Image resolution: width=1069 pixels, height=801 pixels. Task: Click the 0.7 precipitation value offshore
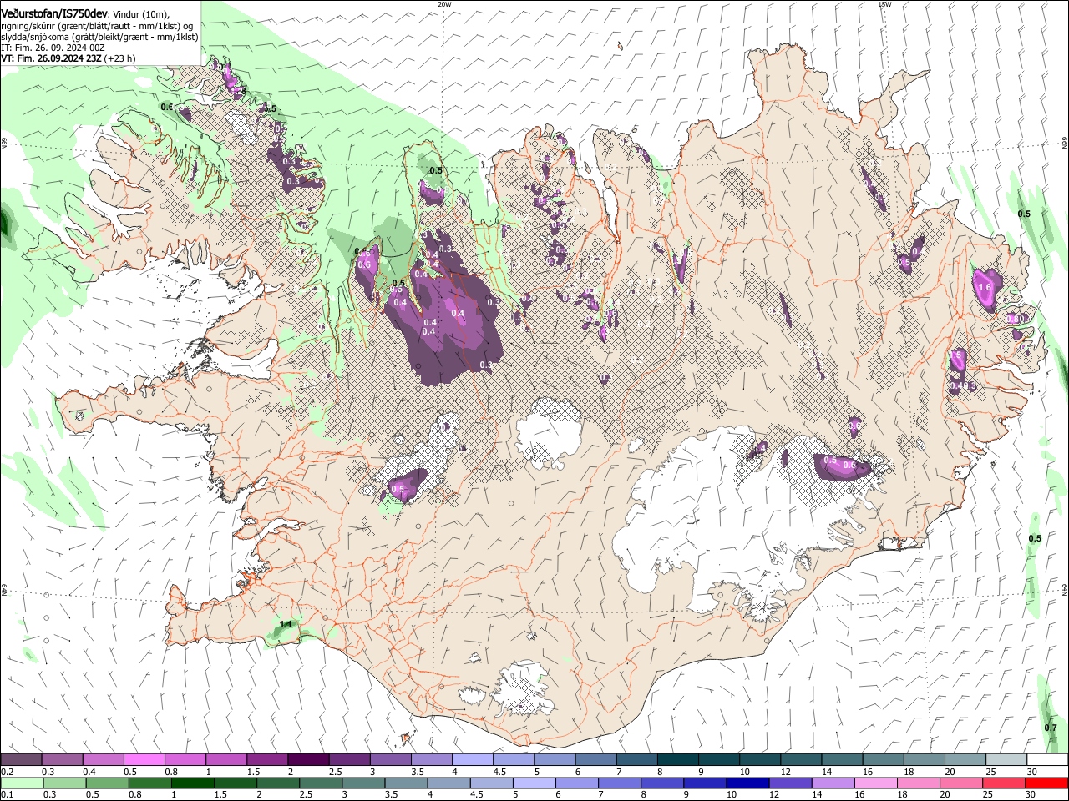click(x=1051, y=728)
